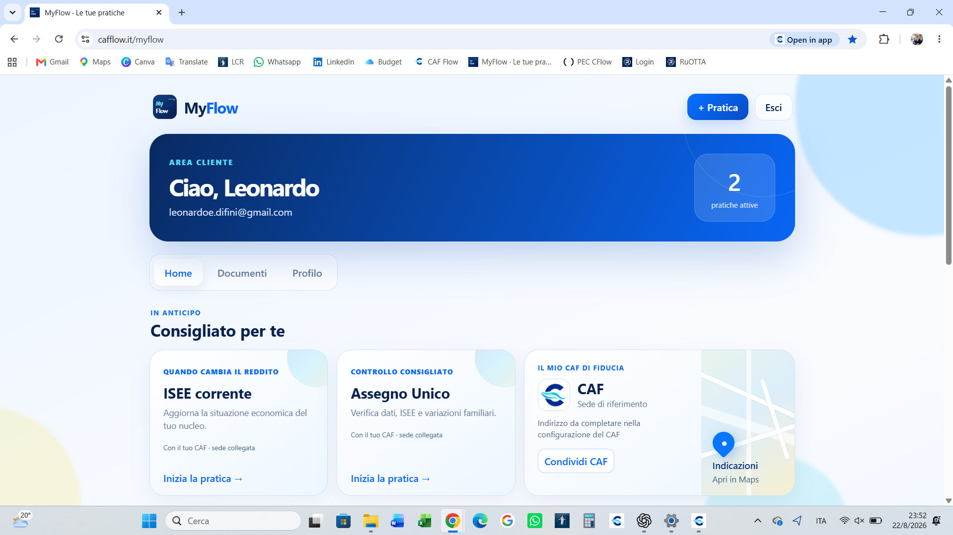Screen dimensions: 953x535
Task: Open the Canva bookmark
Action: point(138,62)
